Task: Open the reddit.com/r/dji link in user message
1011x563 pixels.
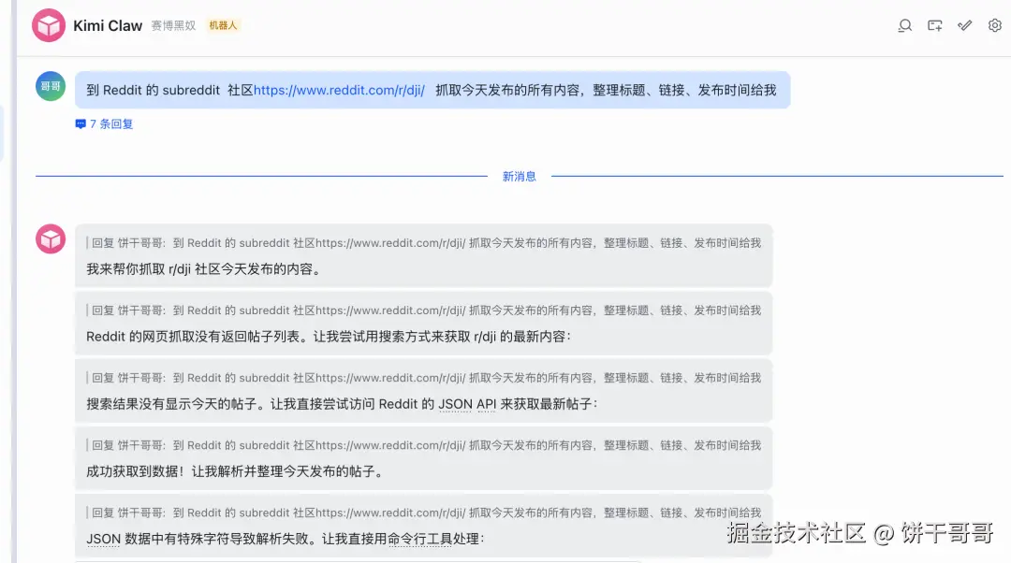Action: [x=339, y=90]
